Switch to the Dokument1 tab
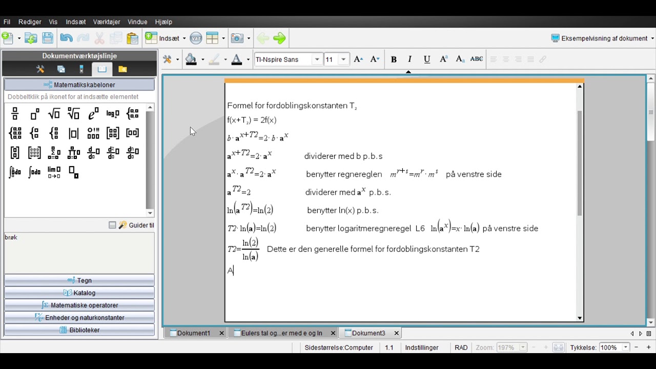This screenshot has width=656, height=369. coord(194,333)
